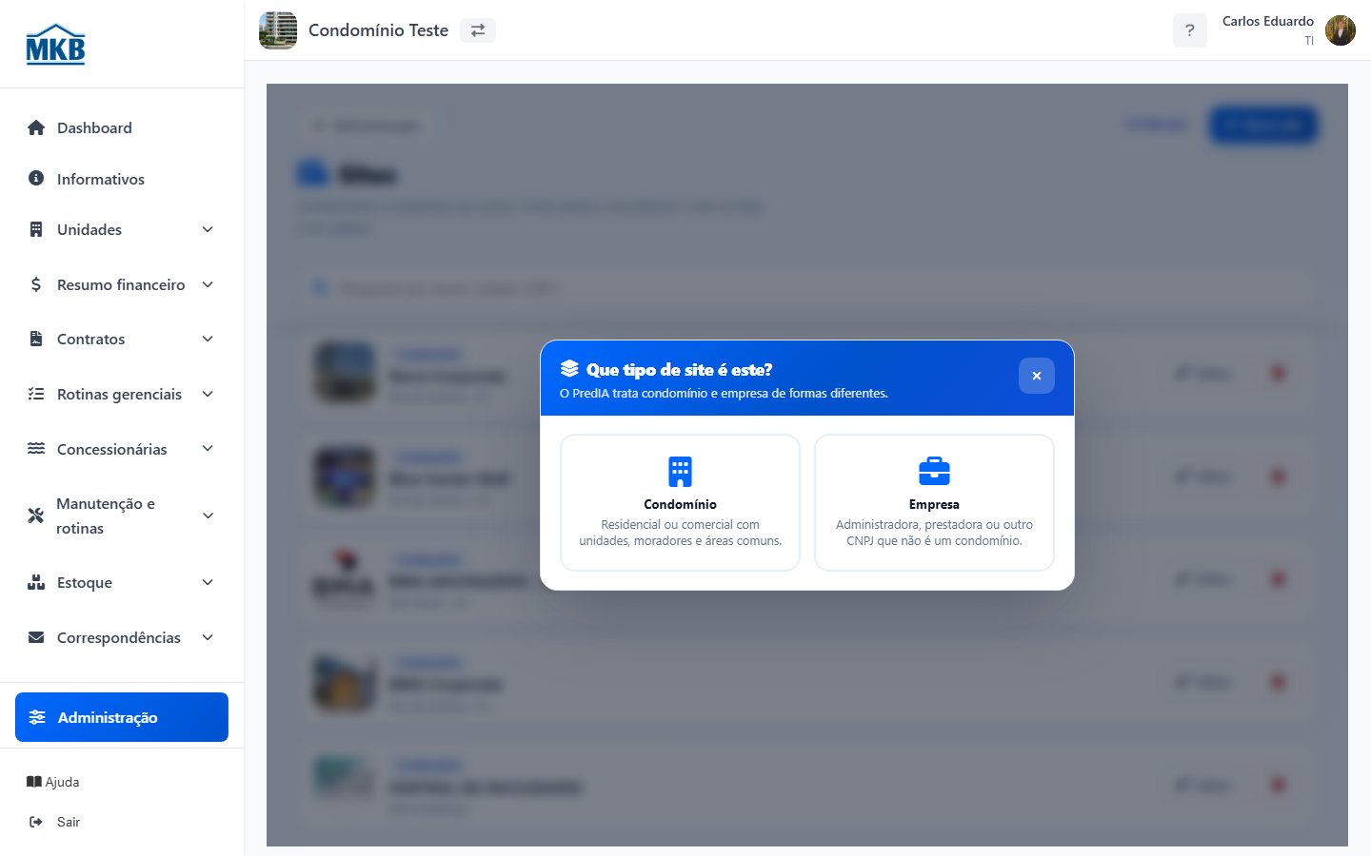This screenshot has height=856, width=1371.
Task: Expand the Estoque chevron
Action: click(x=208, y=582)
